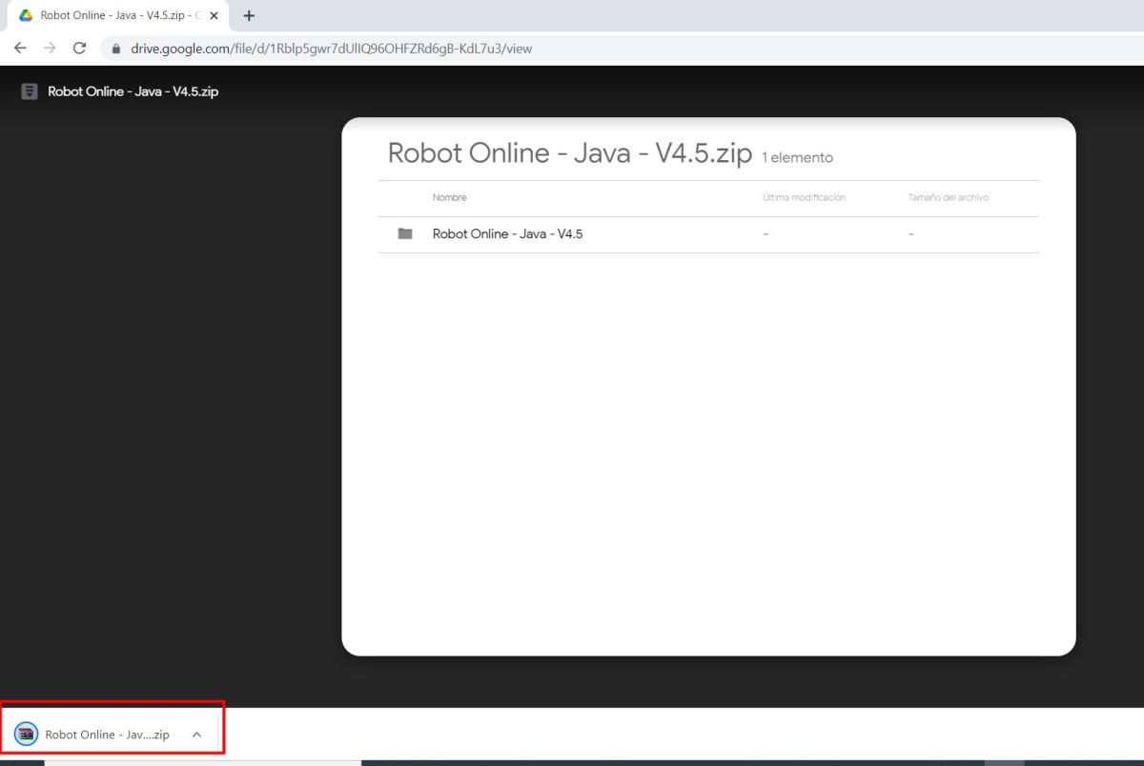Viewport: 1144px width, 766px height.
Task: Open the folder Robot Online - Java - V4.5
Action: pos(508,233)
